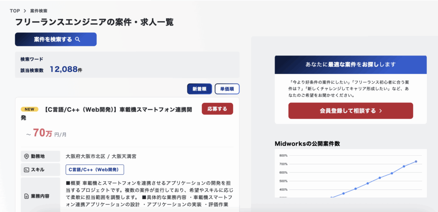
Task: Click the あなたに最適な案件をお探しします banner
Action: (351, 65)
